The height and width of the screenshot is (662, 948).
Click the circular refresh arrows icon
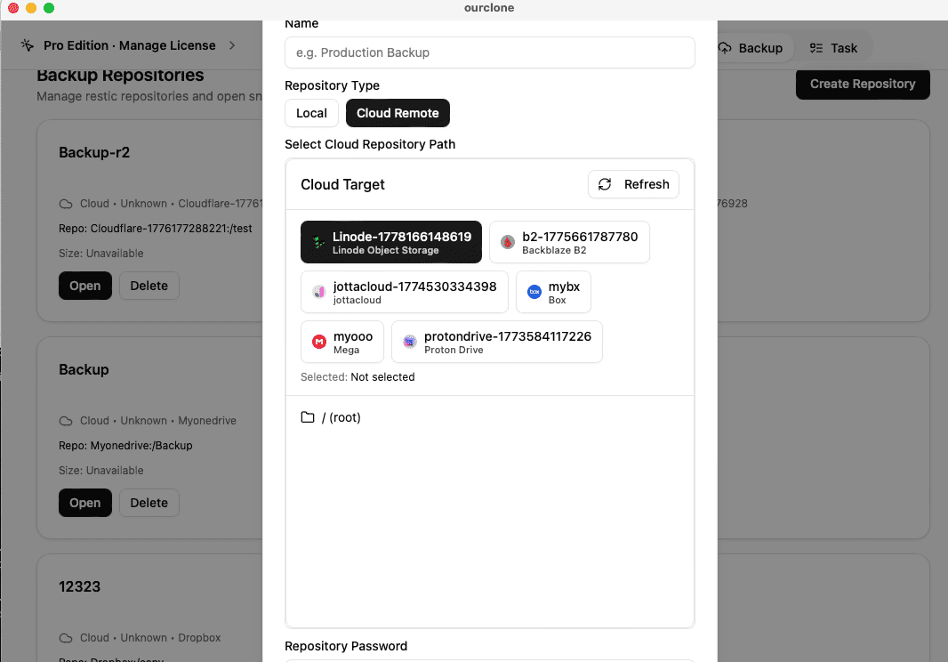(605, 184)
